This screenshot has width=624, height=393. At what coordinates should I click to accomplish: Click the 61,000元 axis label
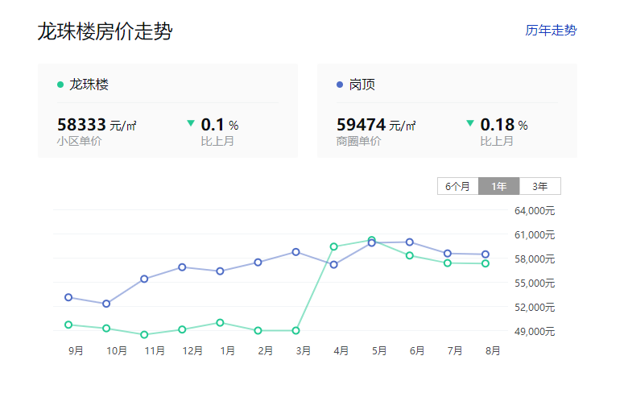[535, 235]
